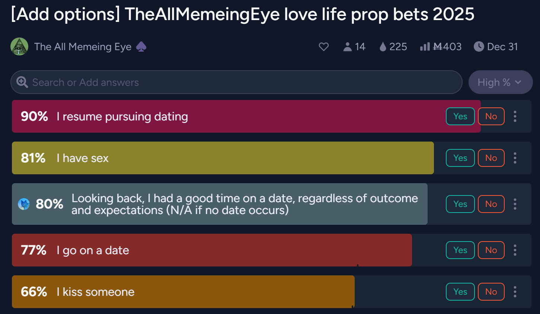Click the purple spade badge icon
The width and height of the screenshot is (540, 314).
(141, 47)
